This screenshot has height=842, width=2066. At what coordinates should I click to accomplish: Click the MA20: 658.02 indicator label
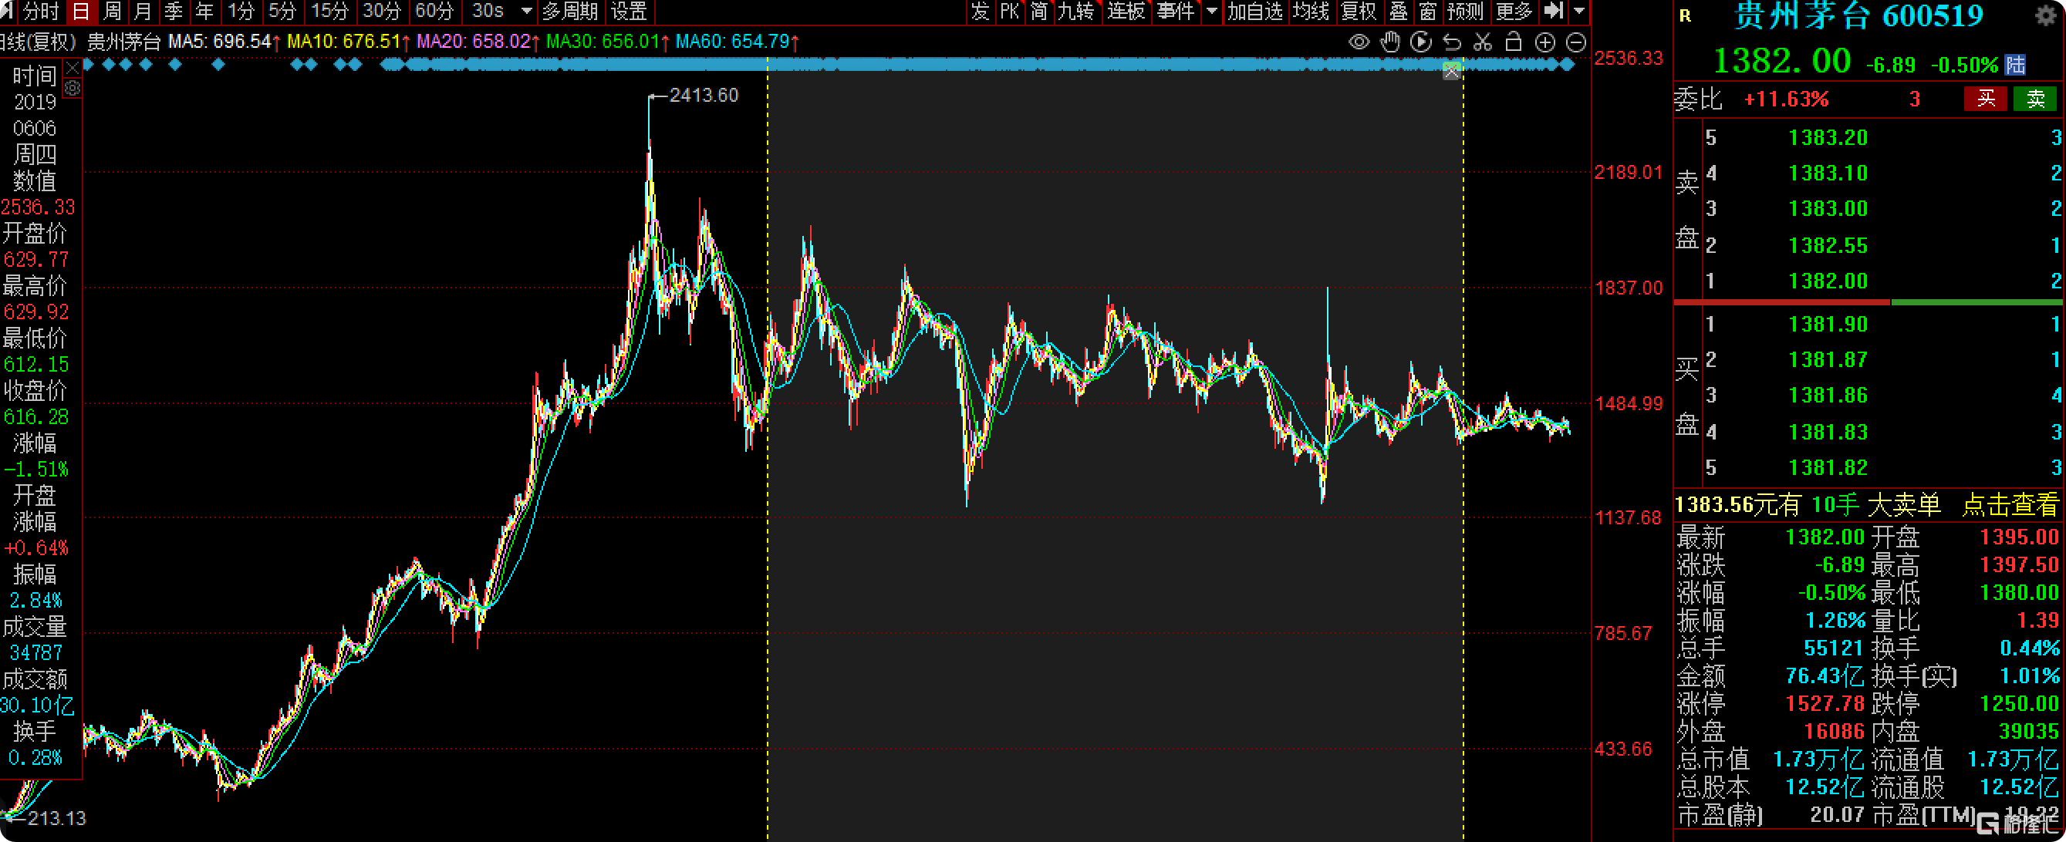pos(478,41)
